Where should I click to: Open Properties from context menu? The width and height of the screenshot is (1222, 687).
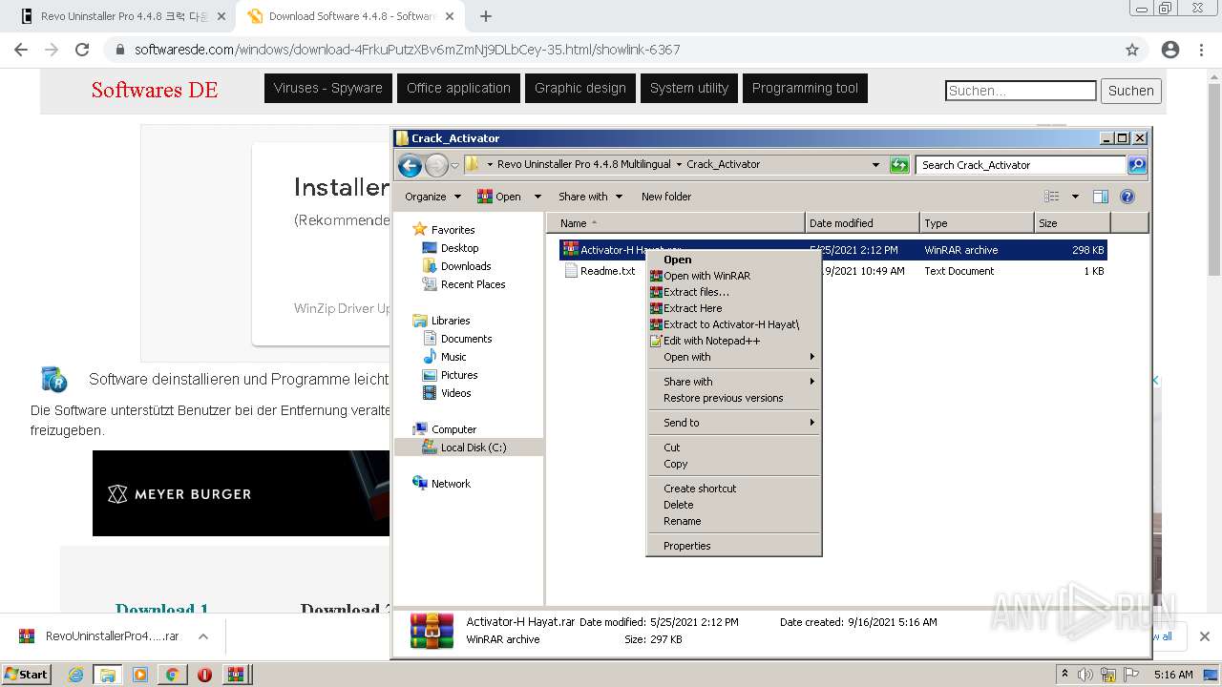click(x=733, y=546)
